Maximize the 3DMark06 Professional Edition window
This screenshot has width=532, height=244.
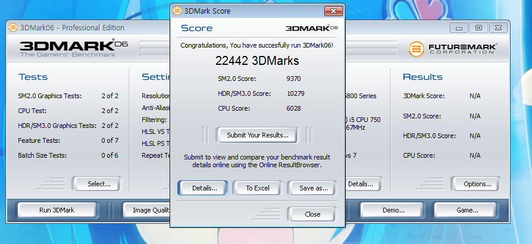click(478, 28)
